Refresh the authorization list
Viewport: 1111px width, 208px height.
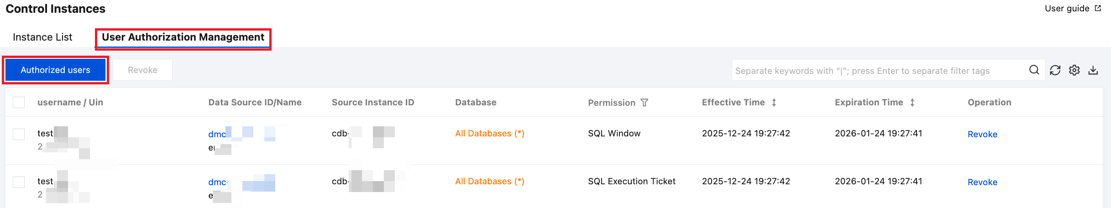[1055, 70]
